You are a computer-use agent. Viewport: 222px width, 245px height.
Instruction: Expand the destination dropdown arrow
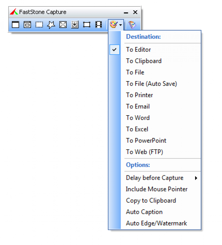tap(120, 25)
